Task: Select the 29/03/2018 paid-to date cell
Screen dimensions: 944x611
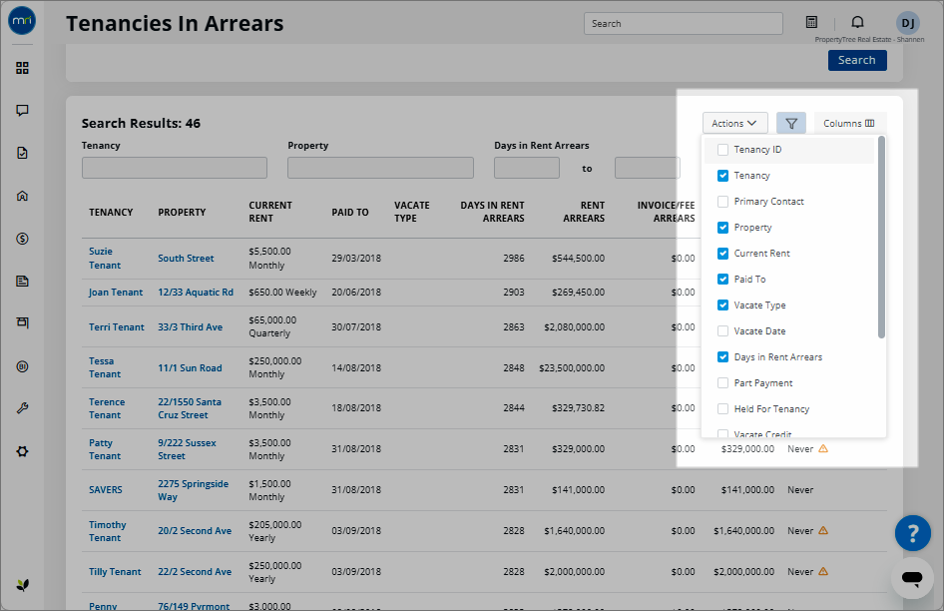Action: [356, 258]
